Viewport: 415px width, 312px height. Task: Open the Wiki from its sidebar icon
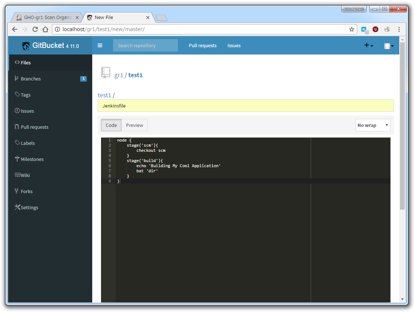16,175
